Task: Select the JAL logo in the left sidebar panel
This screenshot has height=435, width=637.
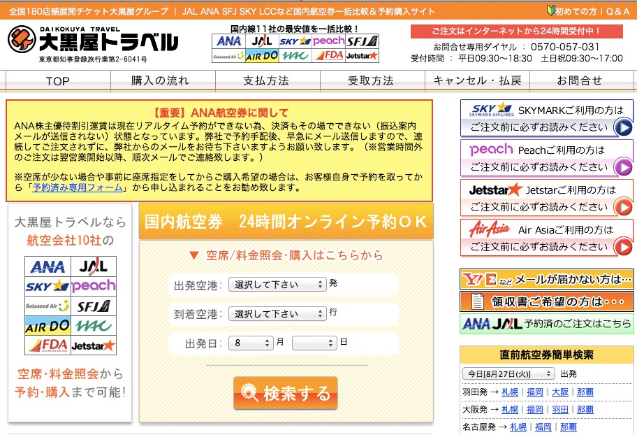Action: pos(94,266)
